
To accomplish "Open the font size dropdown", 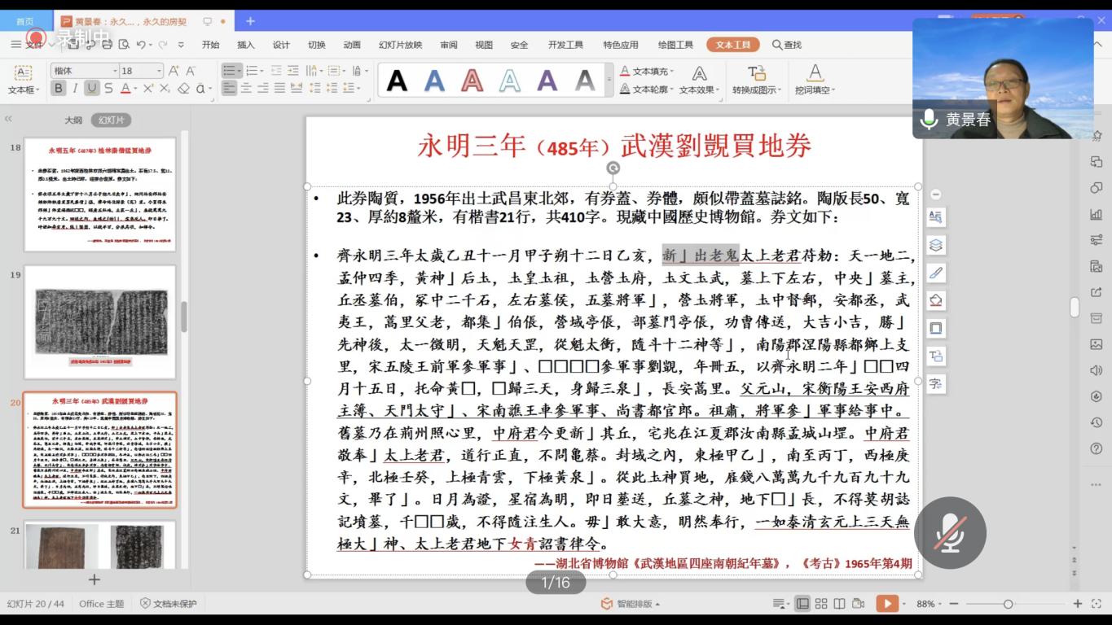I will pos(159,71).
